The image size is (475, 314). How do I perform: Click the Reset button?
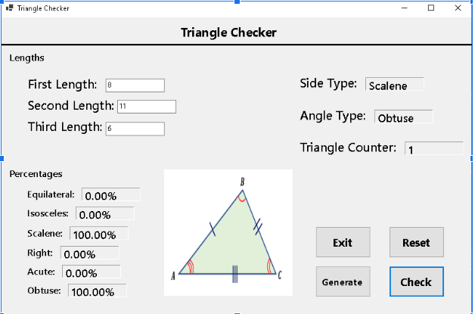click(x=416, y=243)
